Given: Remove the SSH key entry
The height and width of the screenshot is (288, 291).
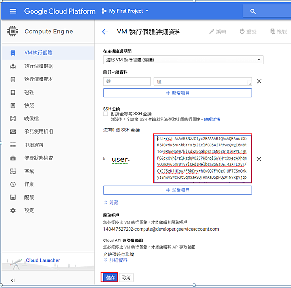Looking at the screenshot, I should (259, 159).
